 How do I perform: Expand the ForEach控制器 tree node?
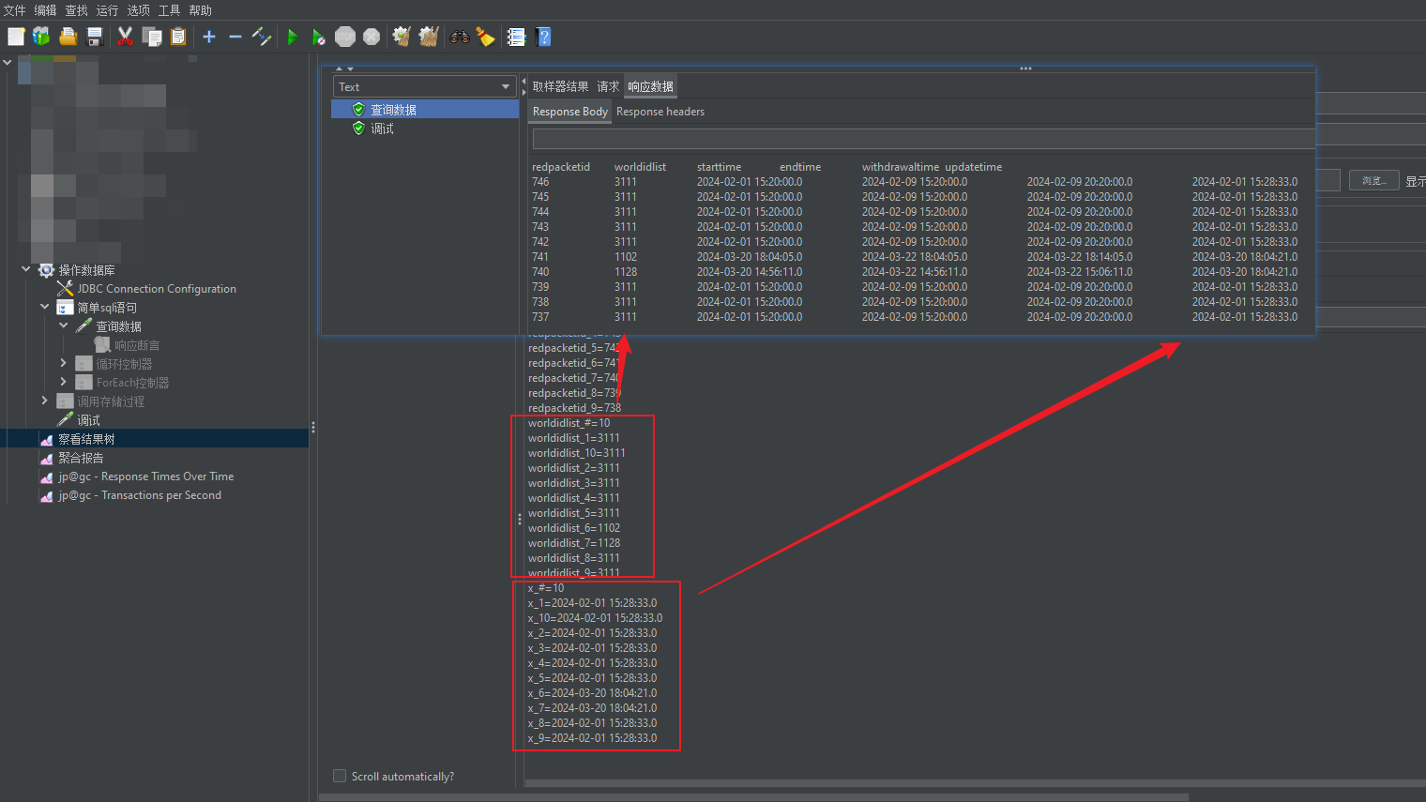coord(64,382)
